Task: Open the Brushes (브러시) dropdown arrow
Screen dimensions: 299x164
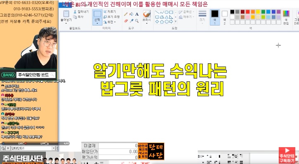Action: pyautogui.click(x=147, y=23)
